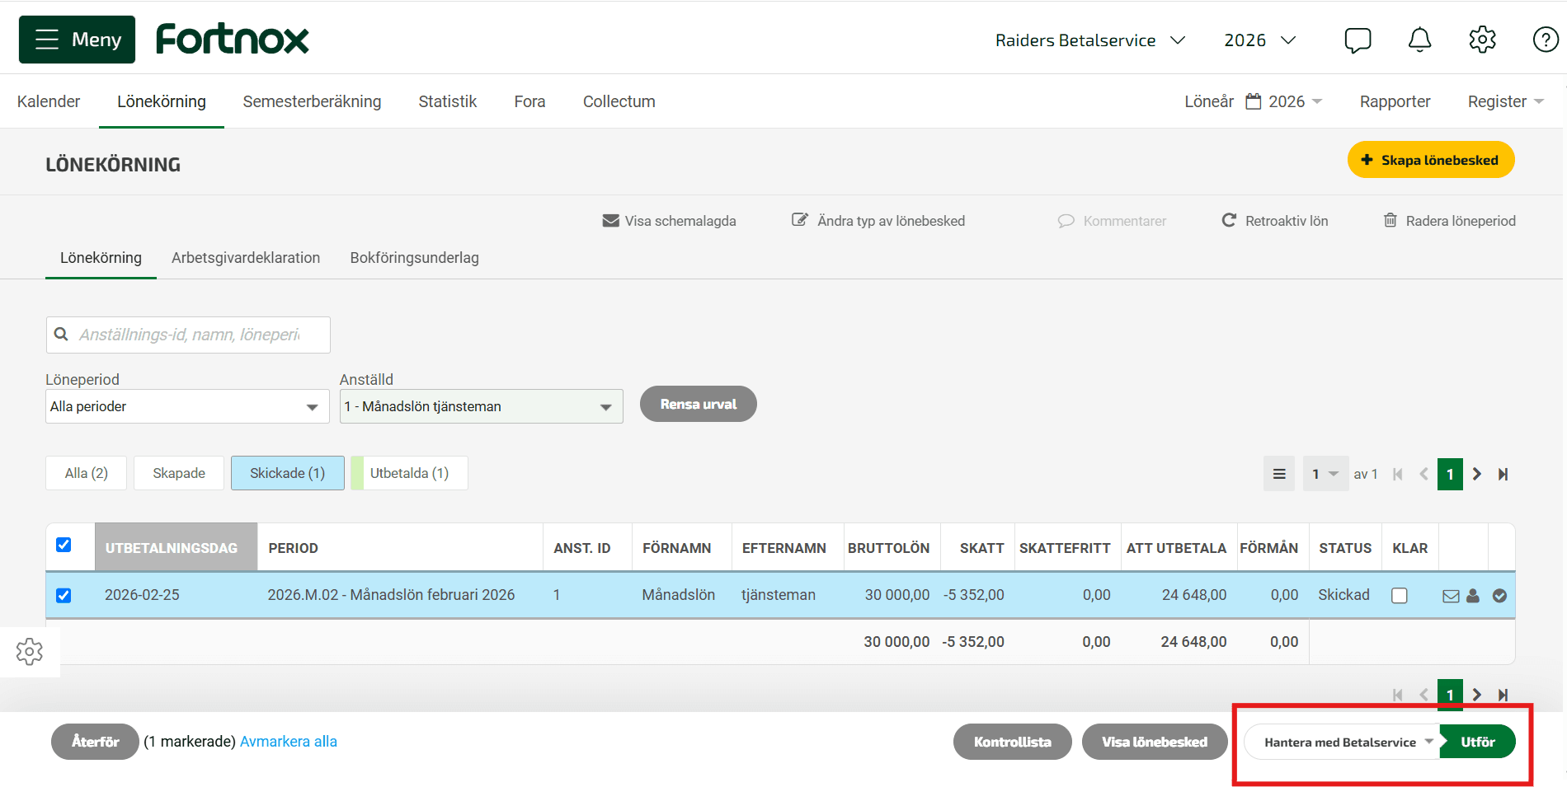This screenshot has width=1567, height=787.
Task: Uncheck the 2026-02-25 row checkbox
Action: (64, 595)
